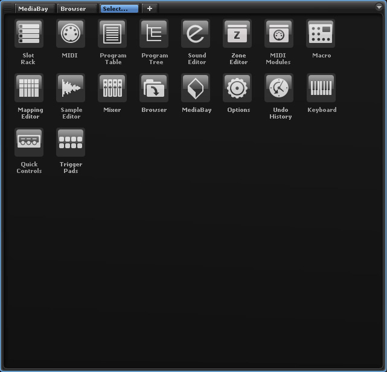Open the Sound Editor
Image resolution: width=387 pixels, height=372 pixels.
click(196, 34)
